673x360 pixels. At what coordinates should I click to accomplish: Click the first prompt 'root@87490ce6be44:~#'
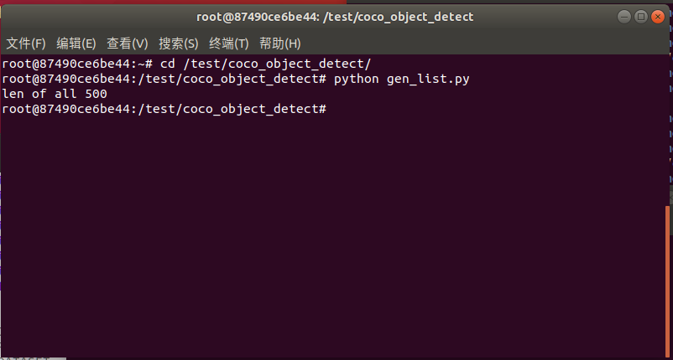[x=77, y=64]
